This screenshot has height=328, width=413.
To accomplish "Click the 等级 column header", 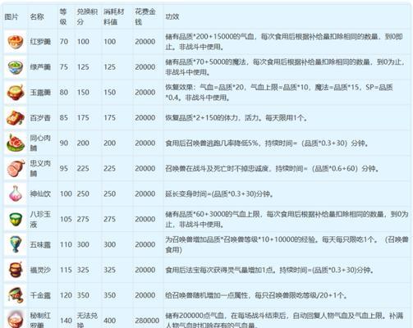I will click(x=63, y=16).
